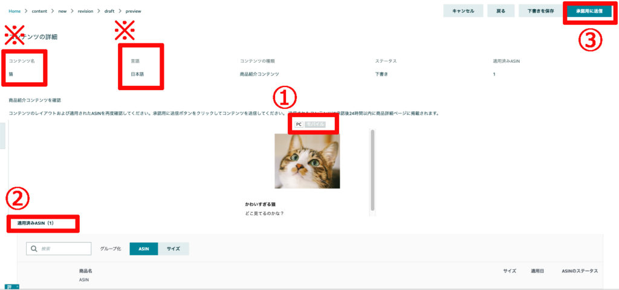The width and height of the screenshot is (619, 290).
Task: Click the キャンセル button
Action: coord(463,11)
